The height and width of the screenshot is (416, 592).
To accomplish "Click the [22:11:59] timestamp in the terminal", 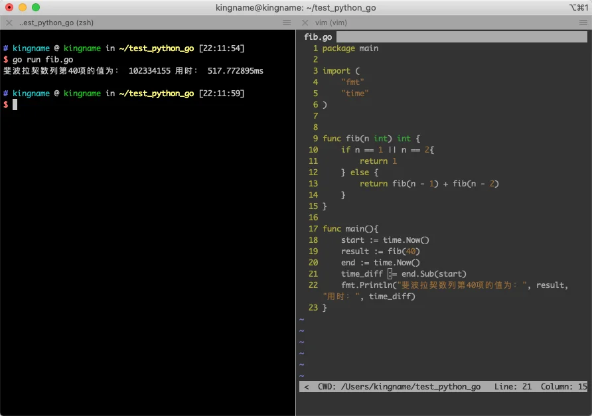I will point(222,94).
